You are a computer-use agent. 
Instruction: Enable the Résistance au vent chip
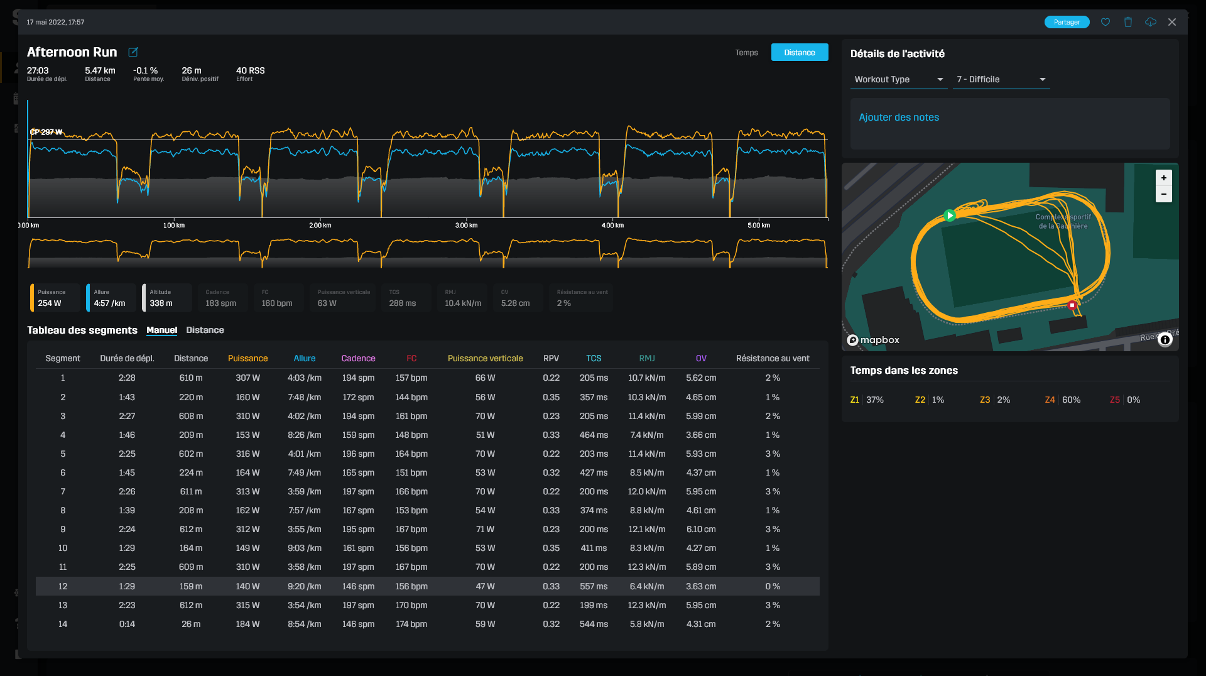click(582, 298)
